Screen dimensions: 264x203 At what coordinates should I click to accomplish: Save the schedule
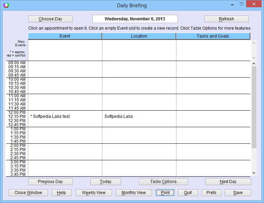point(238,193)
